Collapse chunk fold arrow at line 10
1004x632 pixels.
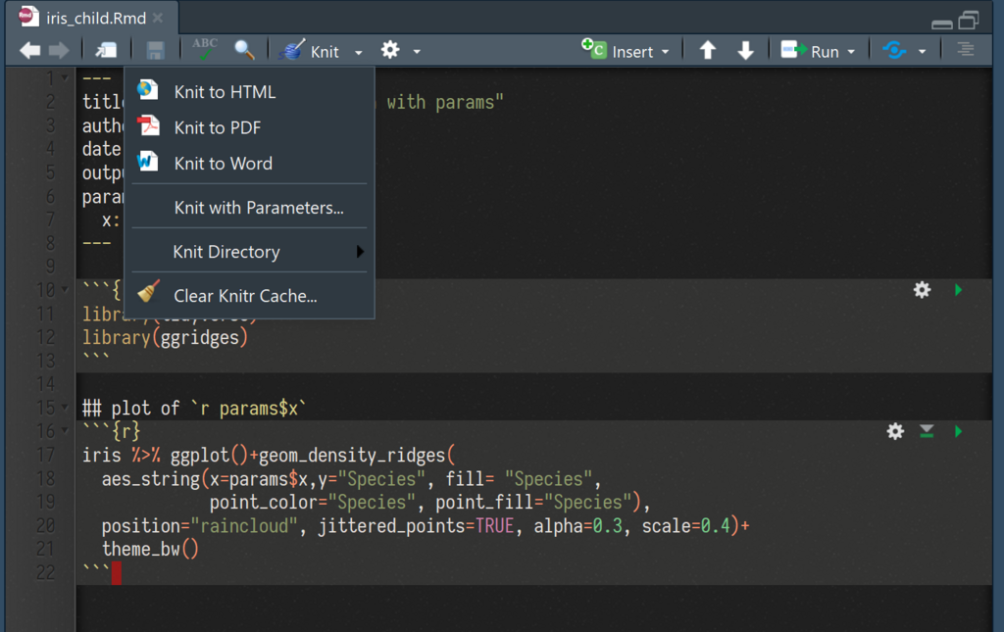point(65,290)
